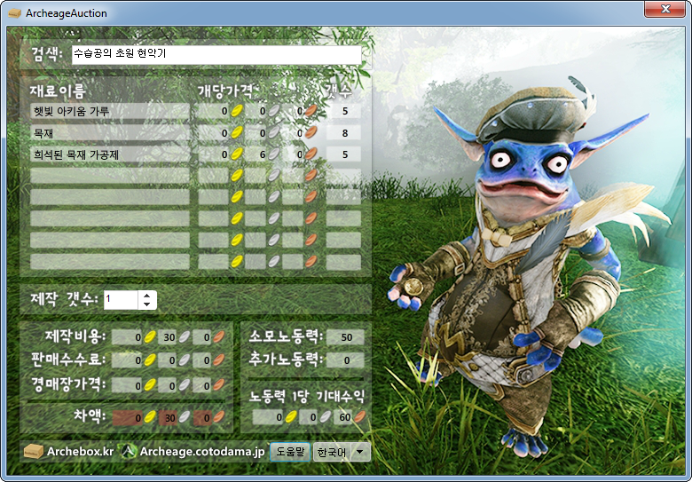The width and height of the screenshot is (692, 482).
Task: Click silver coin icon in 목재 row
Action: (x=274, y=132)
